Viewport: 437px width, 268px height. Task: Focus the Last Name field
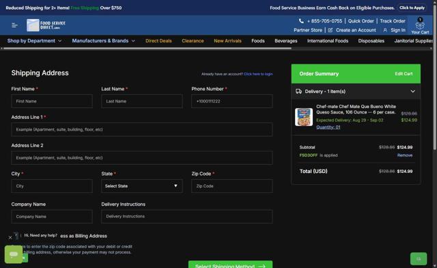[x=142, y=101]
